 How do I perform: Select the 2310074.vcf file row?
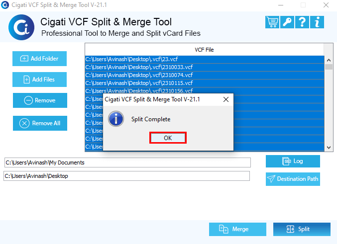click(205, 75)
